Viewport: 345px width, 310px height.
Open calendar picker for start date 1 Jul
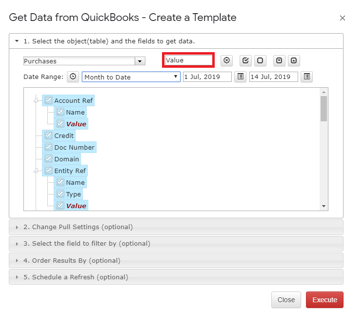(240, 77)
